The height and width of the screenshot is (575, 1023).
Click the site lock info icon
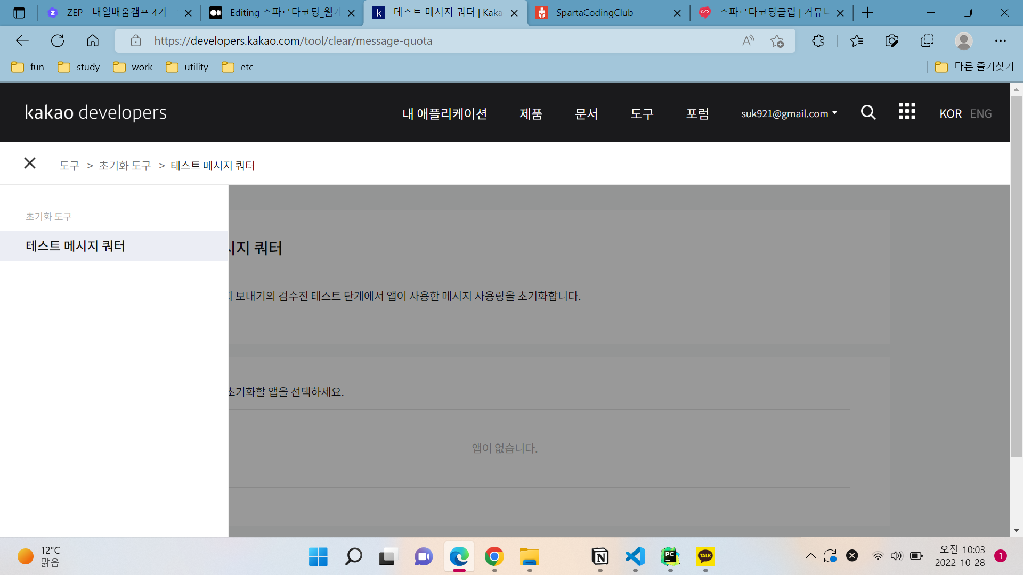coord(136,40)
